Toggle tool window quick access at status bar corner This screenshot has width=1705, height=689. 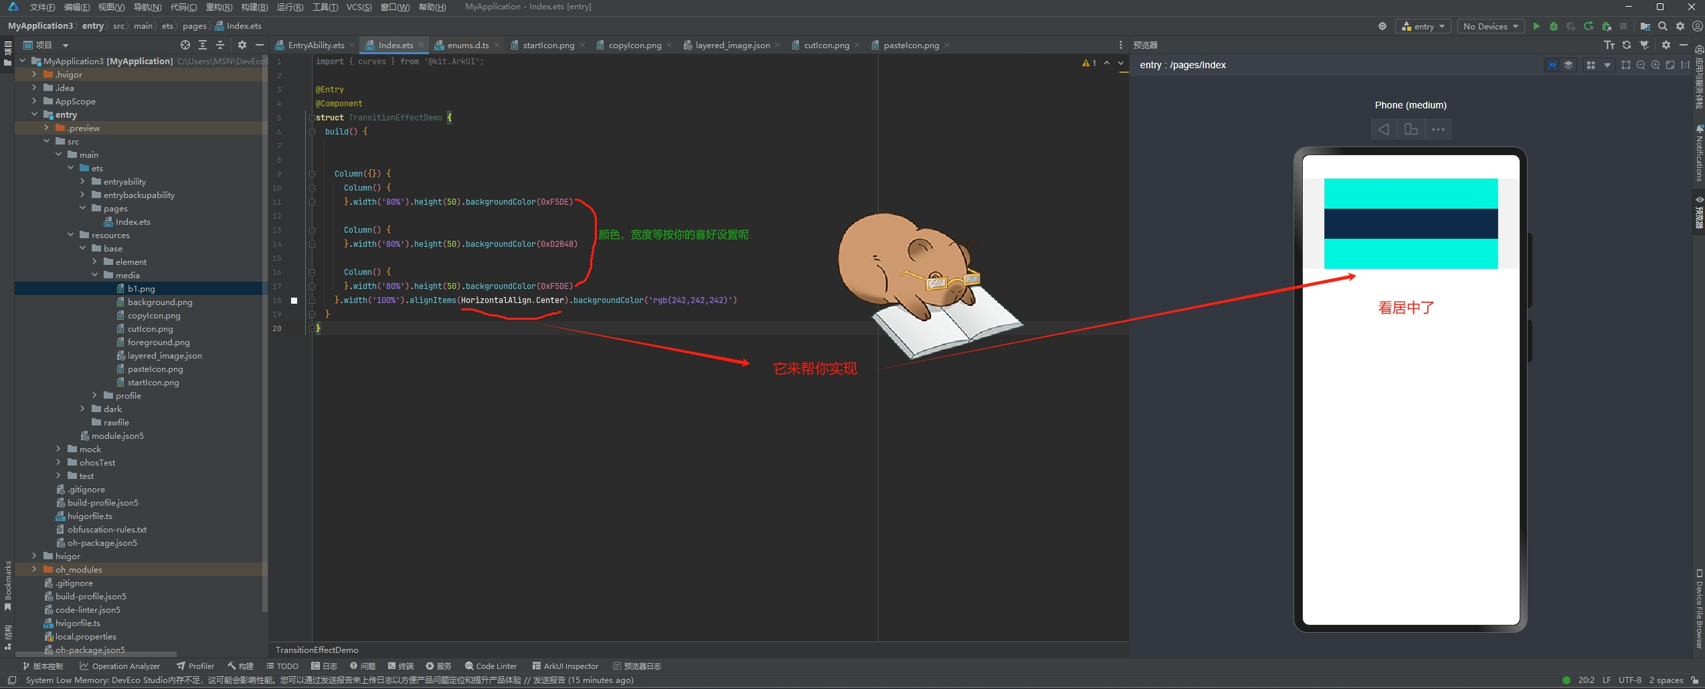[x=12, y=680]
